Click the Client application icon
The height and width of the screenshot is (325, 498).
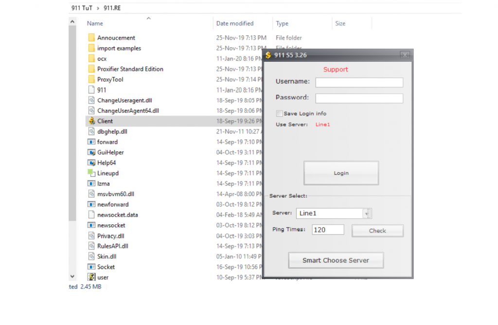[91, 121]
